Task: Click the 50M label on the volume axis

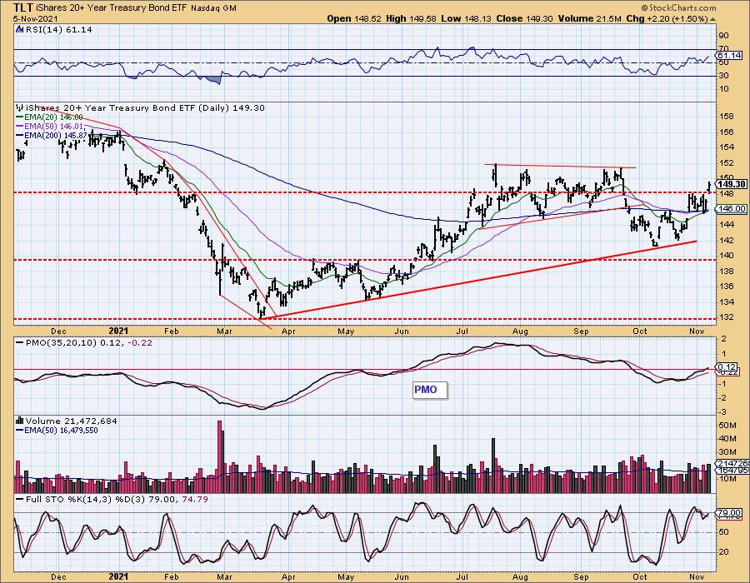Action: (727, 425)
